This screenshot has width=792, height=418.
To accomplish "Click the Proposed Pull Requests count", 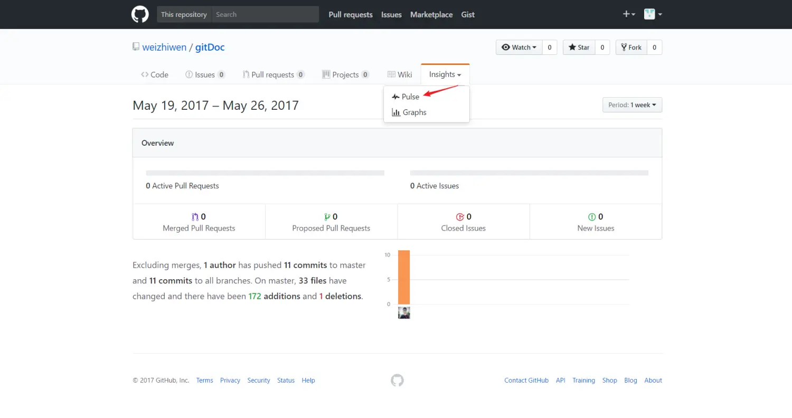I will (x=331, y=216).
